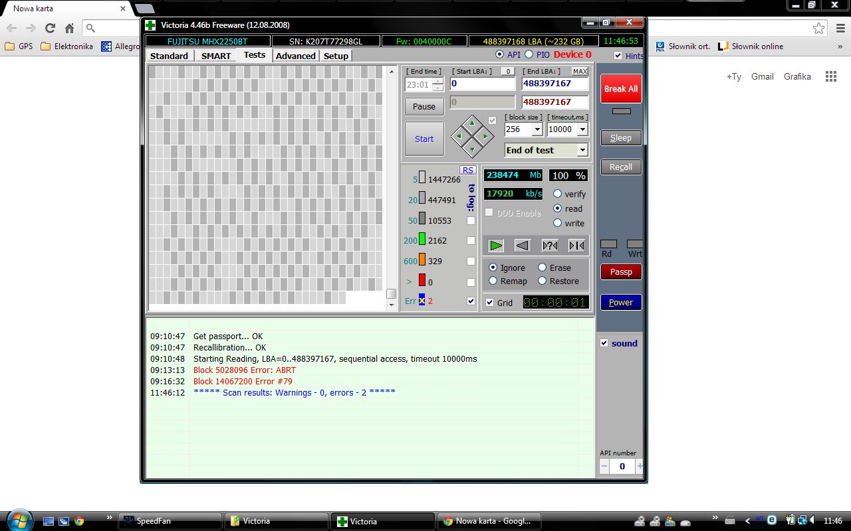The height and width of the screenshot is (531, 851).
Task: Click red Break All button
Action: click(x=621, y=89)
